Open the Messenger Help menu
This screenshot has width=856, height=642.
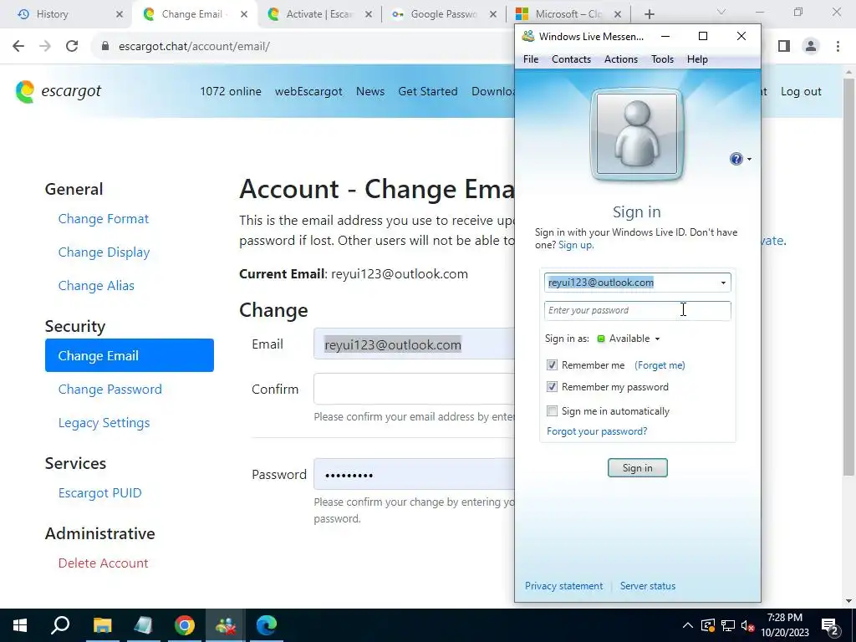pyautogui.click(x=697, y=59)
